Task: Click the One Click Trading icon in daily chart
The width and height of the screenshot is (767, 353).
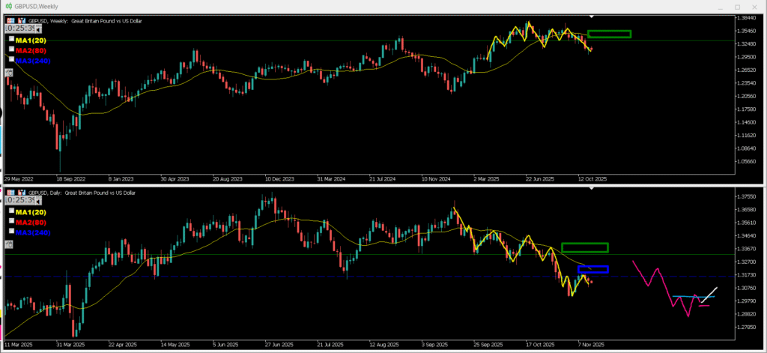Action: tap(10, 191)
